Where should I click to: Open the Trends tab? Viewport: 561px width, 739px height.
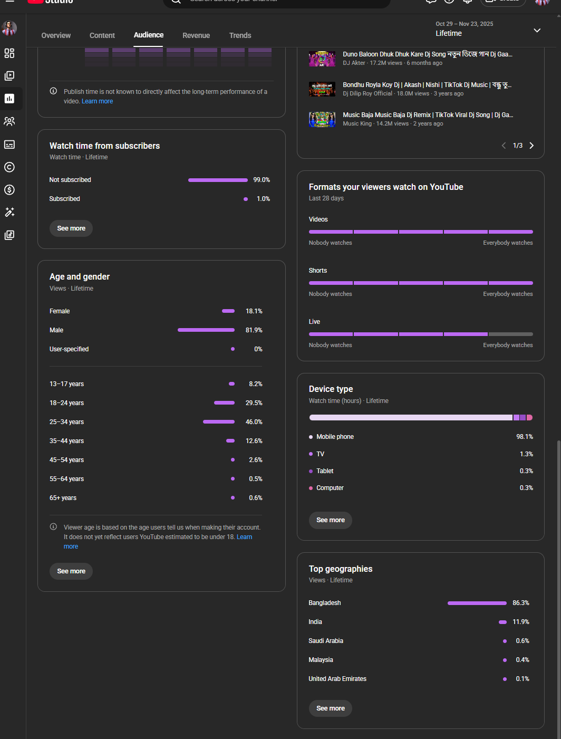pos(240,35)
